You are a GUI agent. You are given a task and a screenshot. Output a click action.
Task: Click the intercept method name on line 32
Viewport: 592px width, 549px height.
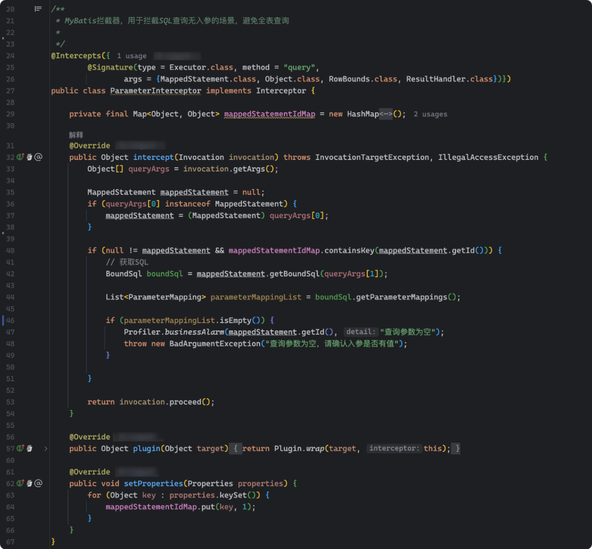click(x=153, y=157)
